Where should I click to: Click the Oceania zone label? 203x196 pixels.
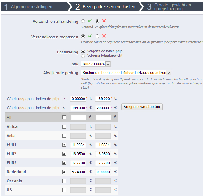click(14, 181)
